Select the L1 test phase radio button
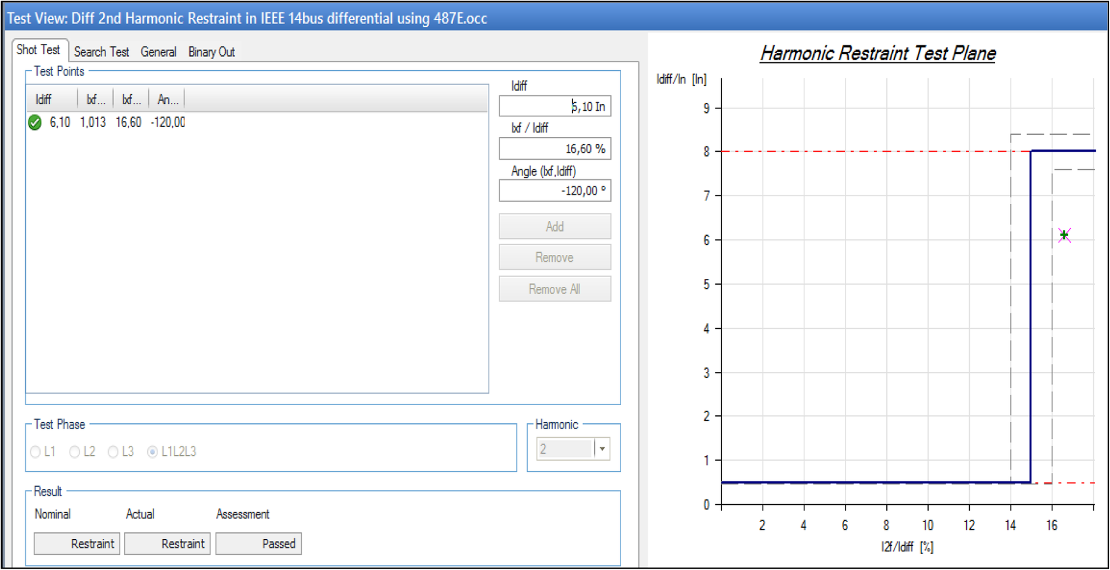 (x=35, y=452)
